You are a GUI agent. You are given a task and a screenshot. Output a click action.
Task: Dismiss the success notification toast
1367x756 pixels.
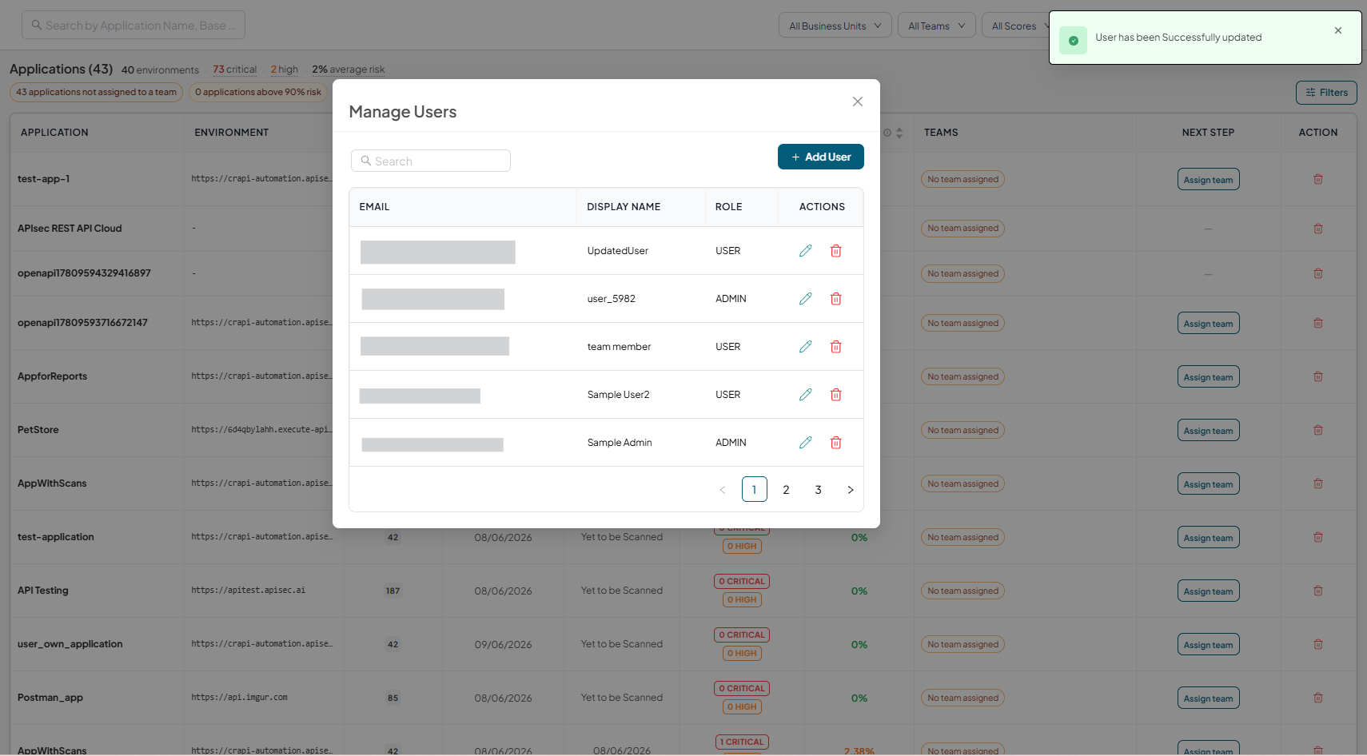click(1337, 30)
